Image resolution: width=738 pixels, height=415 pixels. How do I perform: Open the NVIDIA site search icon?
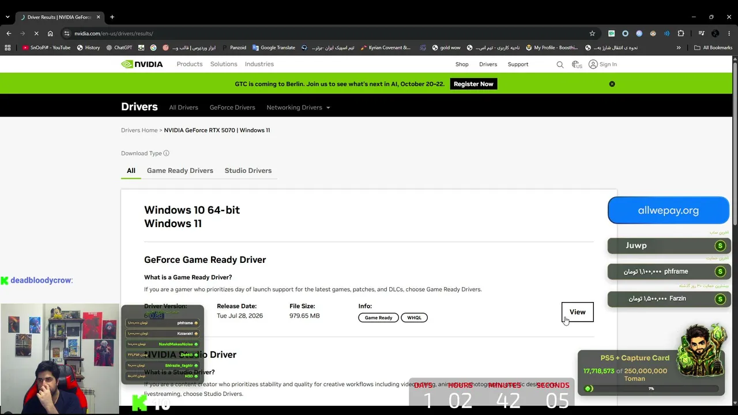click(x=560, y=65)
